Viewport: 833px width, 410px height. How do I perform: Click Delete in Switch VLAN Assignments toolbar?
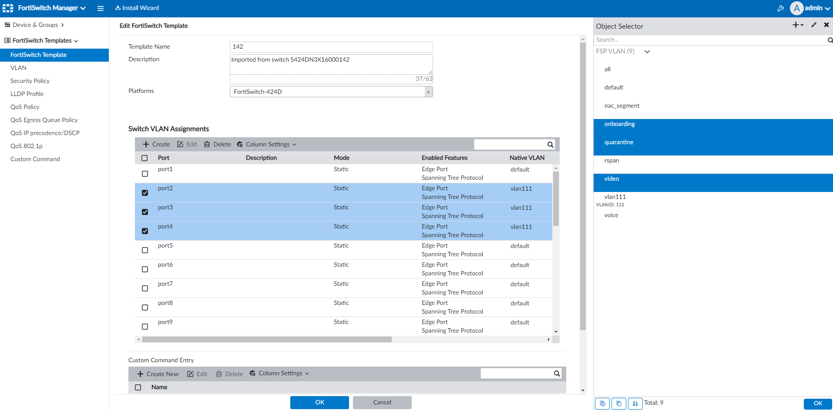pyautogui.click(x=218, y=144)
